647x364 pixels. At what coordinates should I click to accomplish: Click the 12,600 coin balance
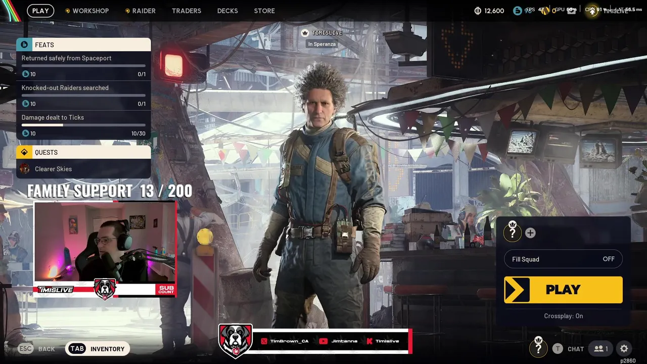[494, 11]
